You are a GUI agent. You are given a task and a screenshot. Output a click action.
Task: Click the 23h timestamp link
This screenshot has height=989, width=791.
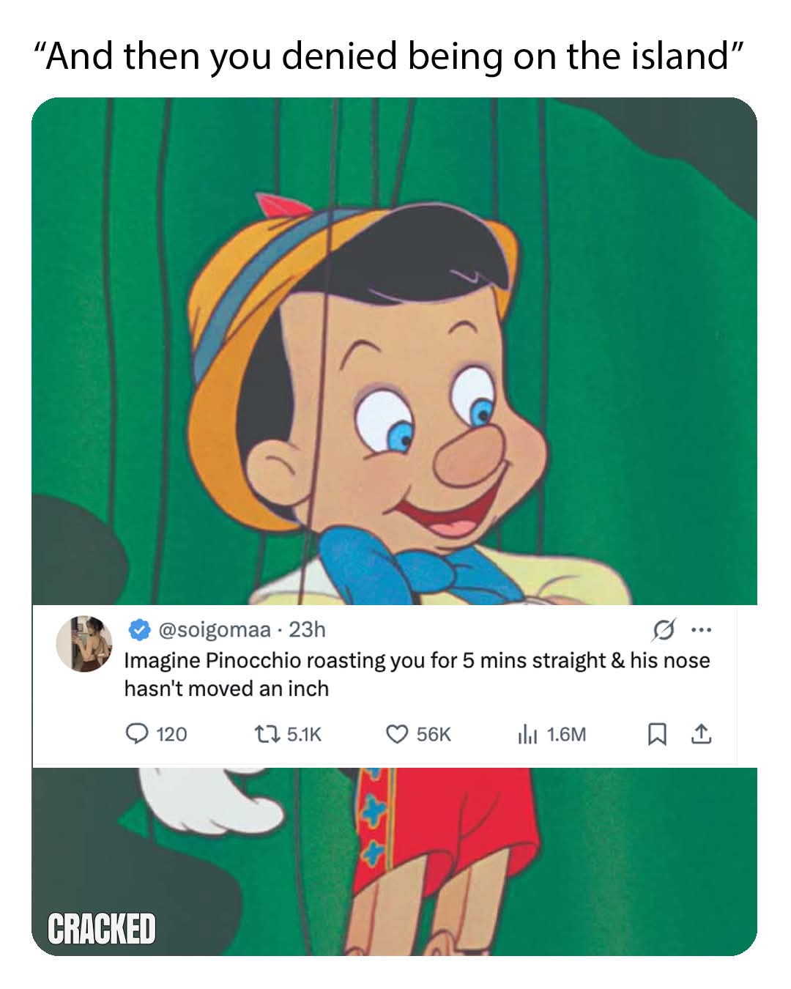coord(307,629)
